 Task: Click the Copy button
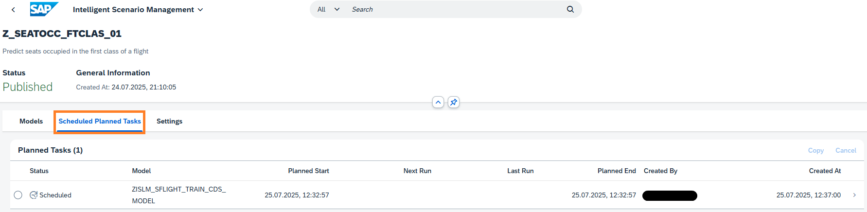tap(815, 150)
